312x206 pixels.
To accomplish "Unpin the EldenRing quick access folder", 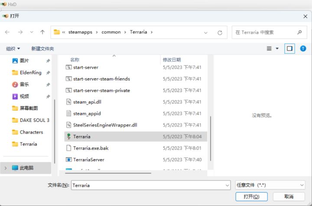I will [x=48, y=73].
